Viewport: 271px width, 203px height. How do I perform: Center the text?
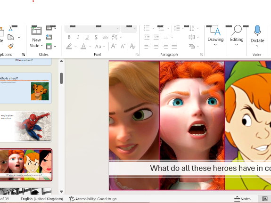[x=156, y=46]
